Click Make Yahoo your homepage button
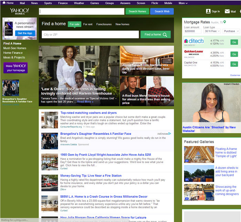 (15, 68)
